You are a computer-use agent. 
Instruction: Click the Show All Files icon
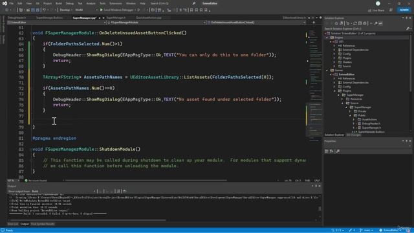point(364,23)
